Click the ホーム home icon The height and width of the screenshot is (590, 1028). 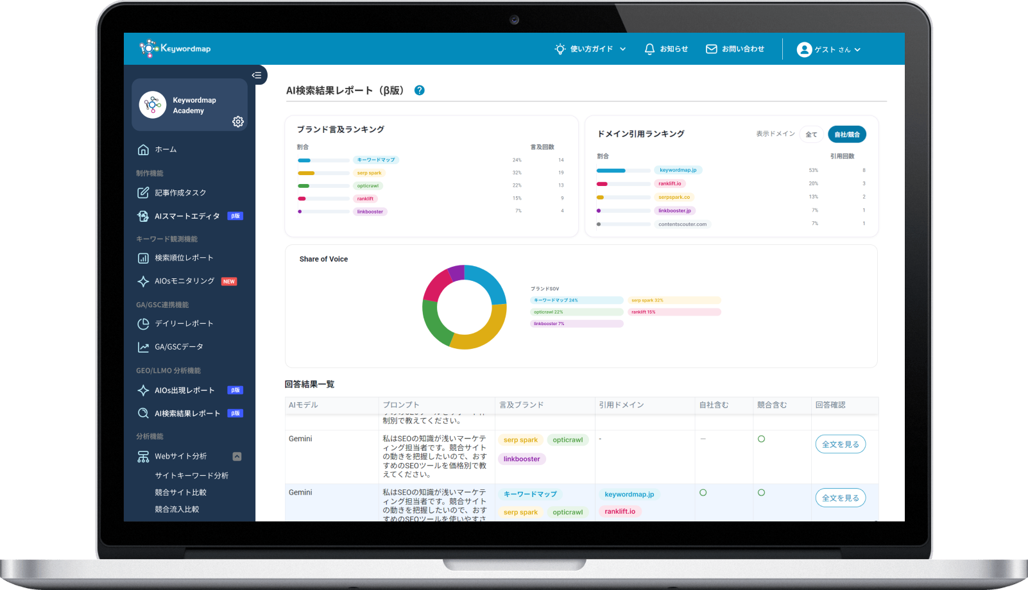pos(144,149)
